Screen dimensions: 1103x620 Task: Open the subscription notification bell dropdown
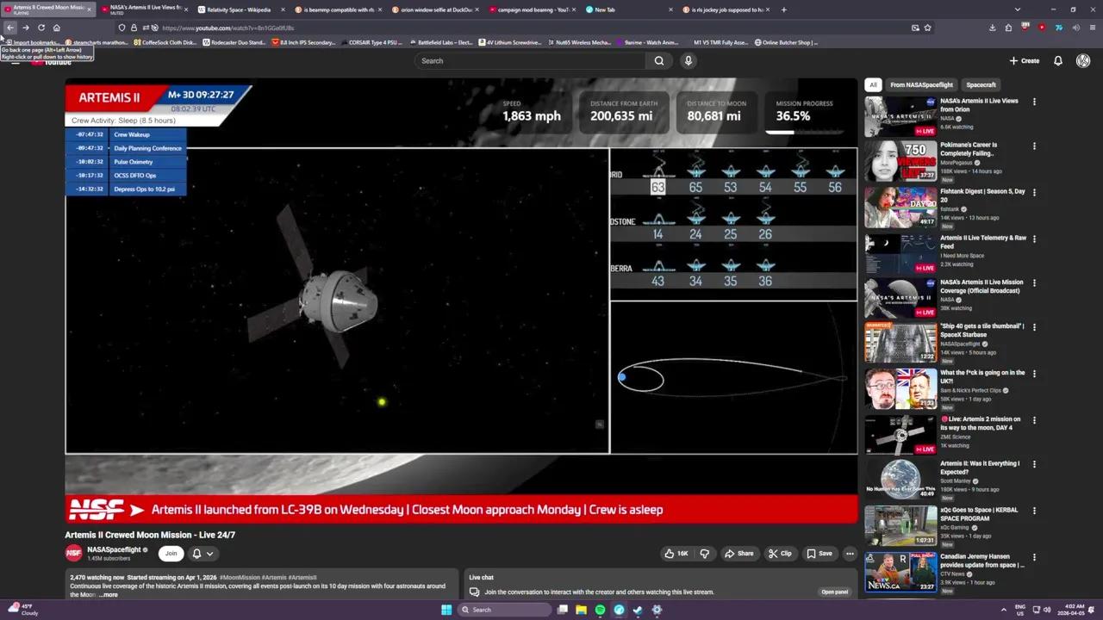[203, 554]
